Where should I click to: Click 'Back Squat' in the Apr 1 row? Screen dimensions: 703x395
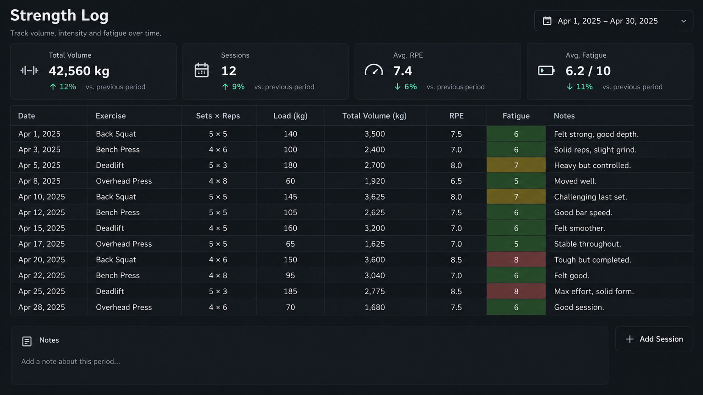click(x=116, y=134)
